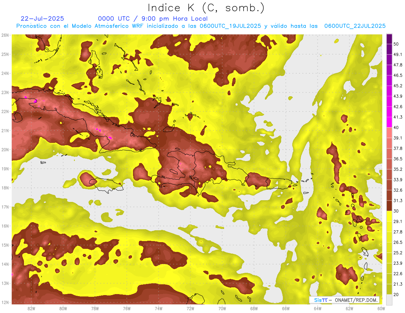Click the "30" color bar label
This screenshot has height=313, width=405.
pyautogui.click(x=396, y=211)
